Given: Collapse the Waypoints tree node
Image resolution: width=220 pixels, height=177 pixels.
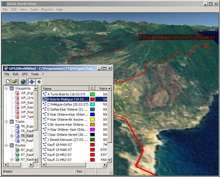Looking at the screenshot, I should pyautogui.click(x=6, y=88).
